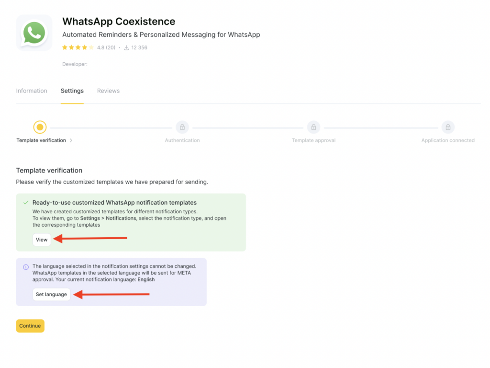Click the star rating icons
490x368 pixels.
click(x=78, y=47)
